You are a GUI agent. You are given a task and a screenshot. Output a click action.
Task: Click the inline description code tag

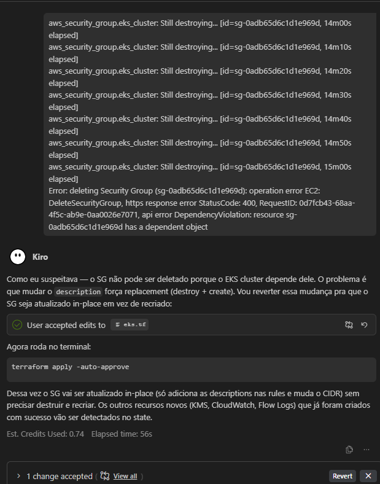(78, 292)
